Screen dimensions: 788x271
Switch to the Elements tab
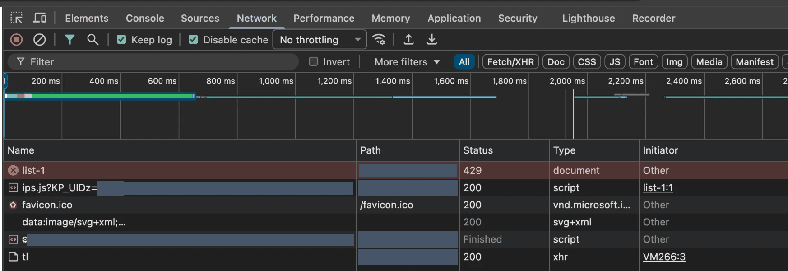87,18
